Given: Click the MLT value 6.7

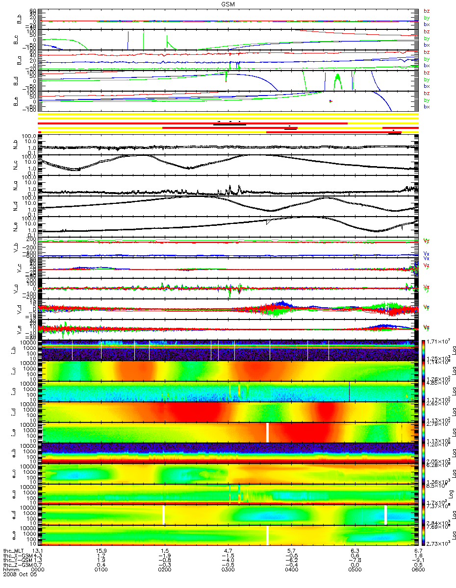Looking at the screenshot, I should point(418,550).
